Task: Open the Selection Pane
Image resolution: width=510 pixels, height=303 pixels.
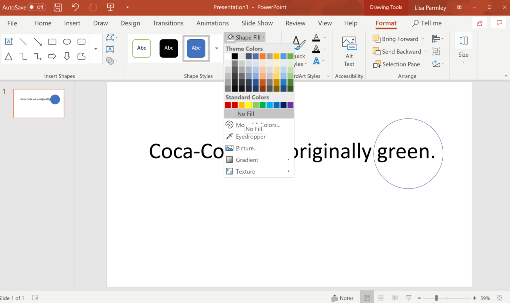Action: point(396,64)
